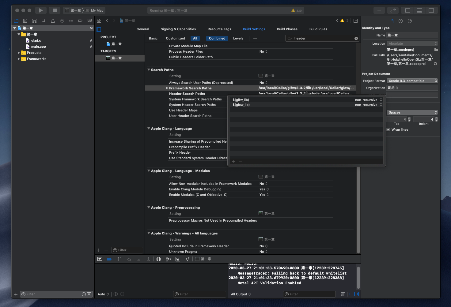
Task: Change $(glfw_lib) non-recursive dropdown
Action: [x=369, y=100]
